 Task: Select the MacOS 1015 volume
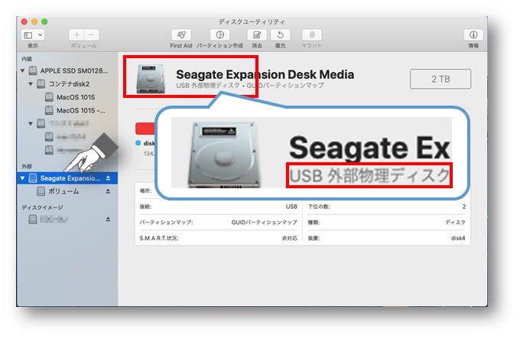(67, 97)
